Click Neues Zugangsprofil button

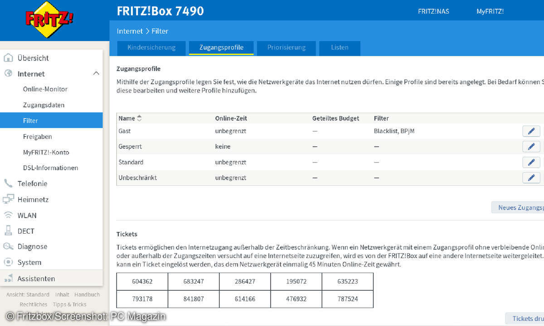click(x=518, y=207)
